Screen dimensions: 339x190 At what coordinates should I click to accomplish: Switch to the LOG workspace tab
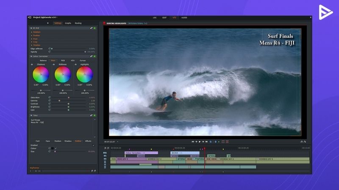pos(155,18)
